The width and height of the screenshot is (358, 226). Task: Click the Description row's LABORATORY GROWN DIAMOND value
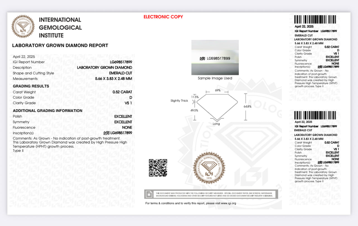pos(105,68)
